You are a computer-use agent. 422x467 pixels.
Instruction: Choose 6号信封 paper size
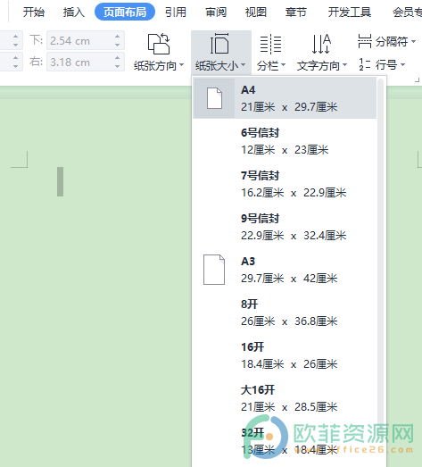click(x=285, y=141)
